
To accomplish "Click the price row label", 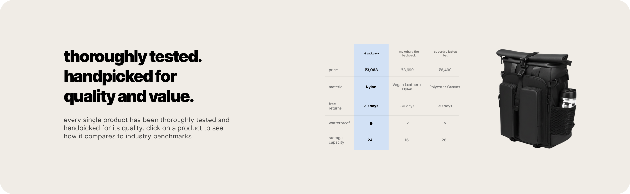I will tap(333, 70).
